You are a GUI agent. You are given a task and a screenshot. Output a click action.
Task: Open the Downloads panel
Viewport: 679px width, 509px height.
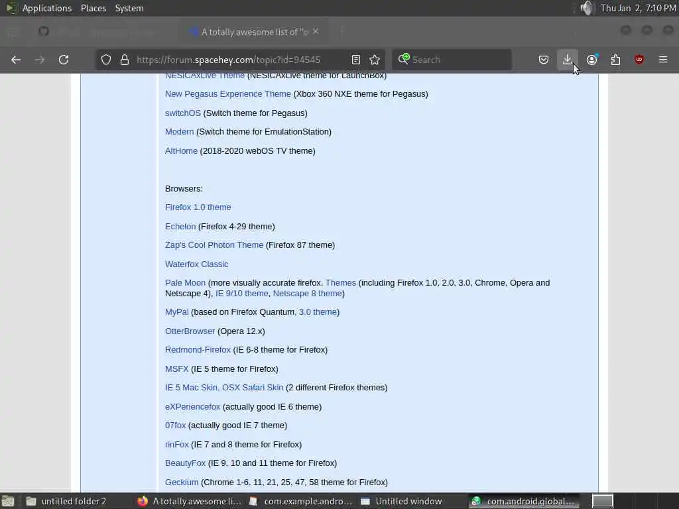(x=567, y=60)
